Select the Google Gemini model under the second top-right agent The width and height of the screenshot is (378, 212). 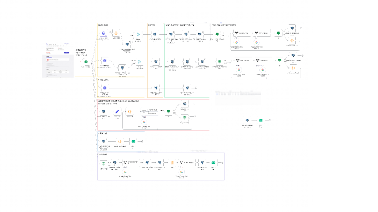(x=257, y=42)
